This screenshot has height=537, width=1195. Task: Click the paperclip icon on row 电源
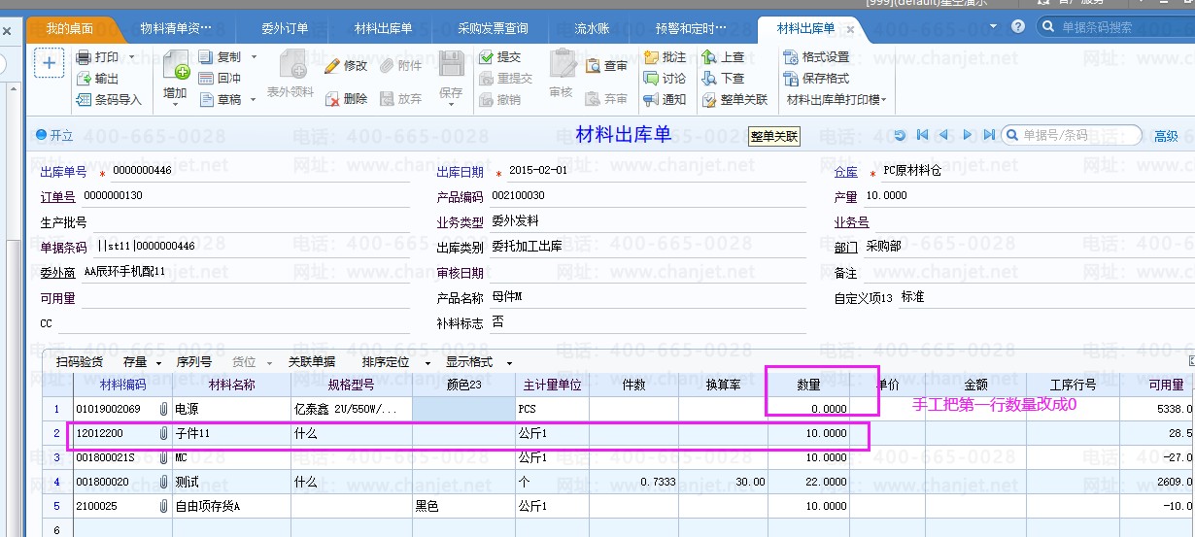(x=163, y=409)
